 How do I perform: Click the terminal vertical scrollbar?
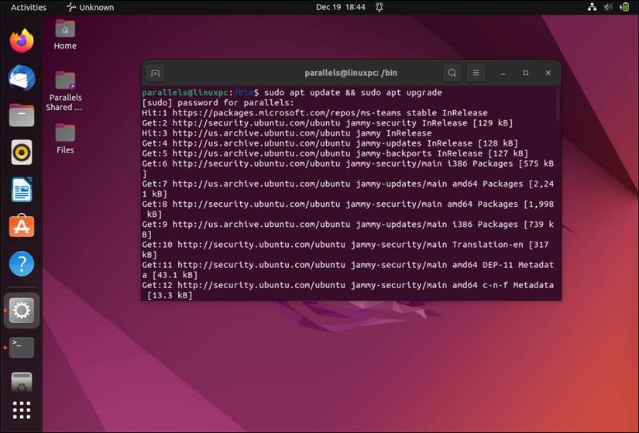coord(558,105)
